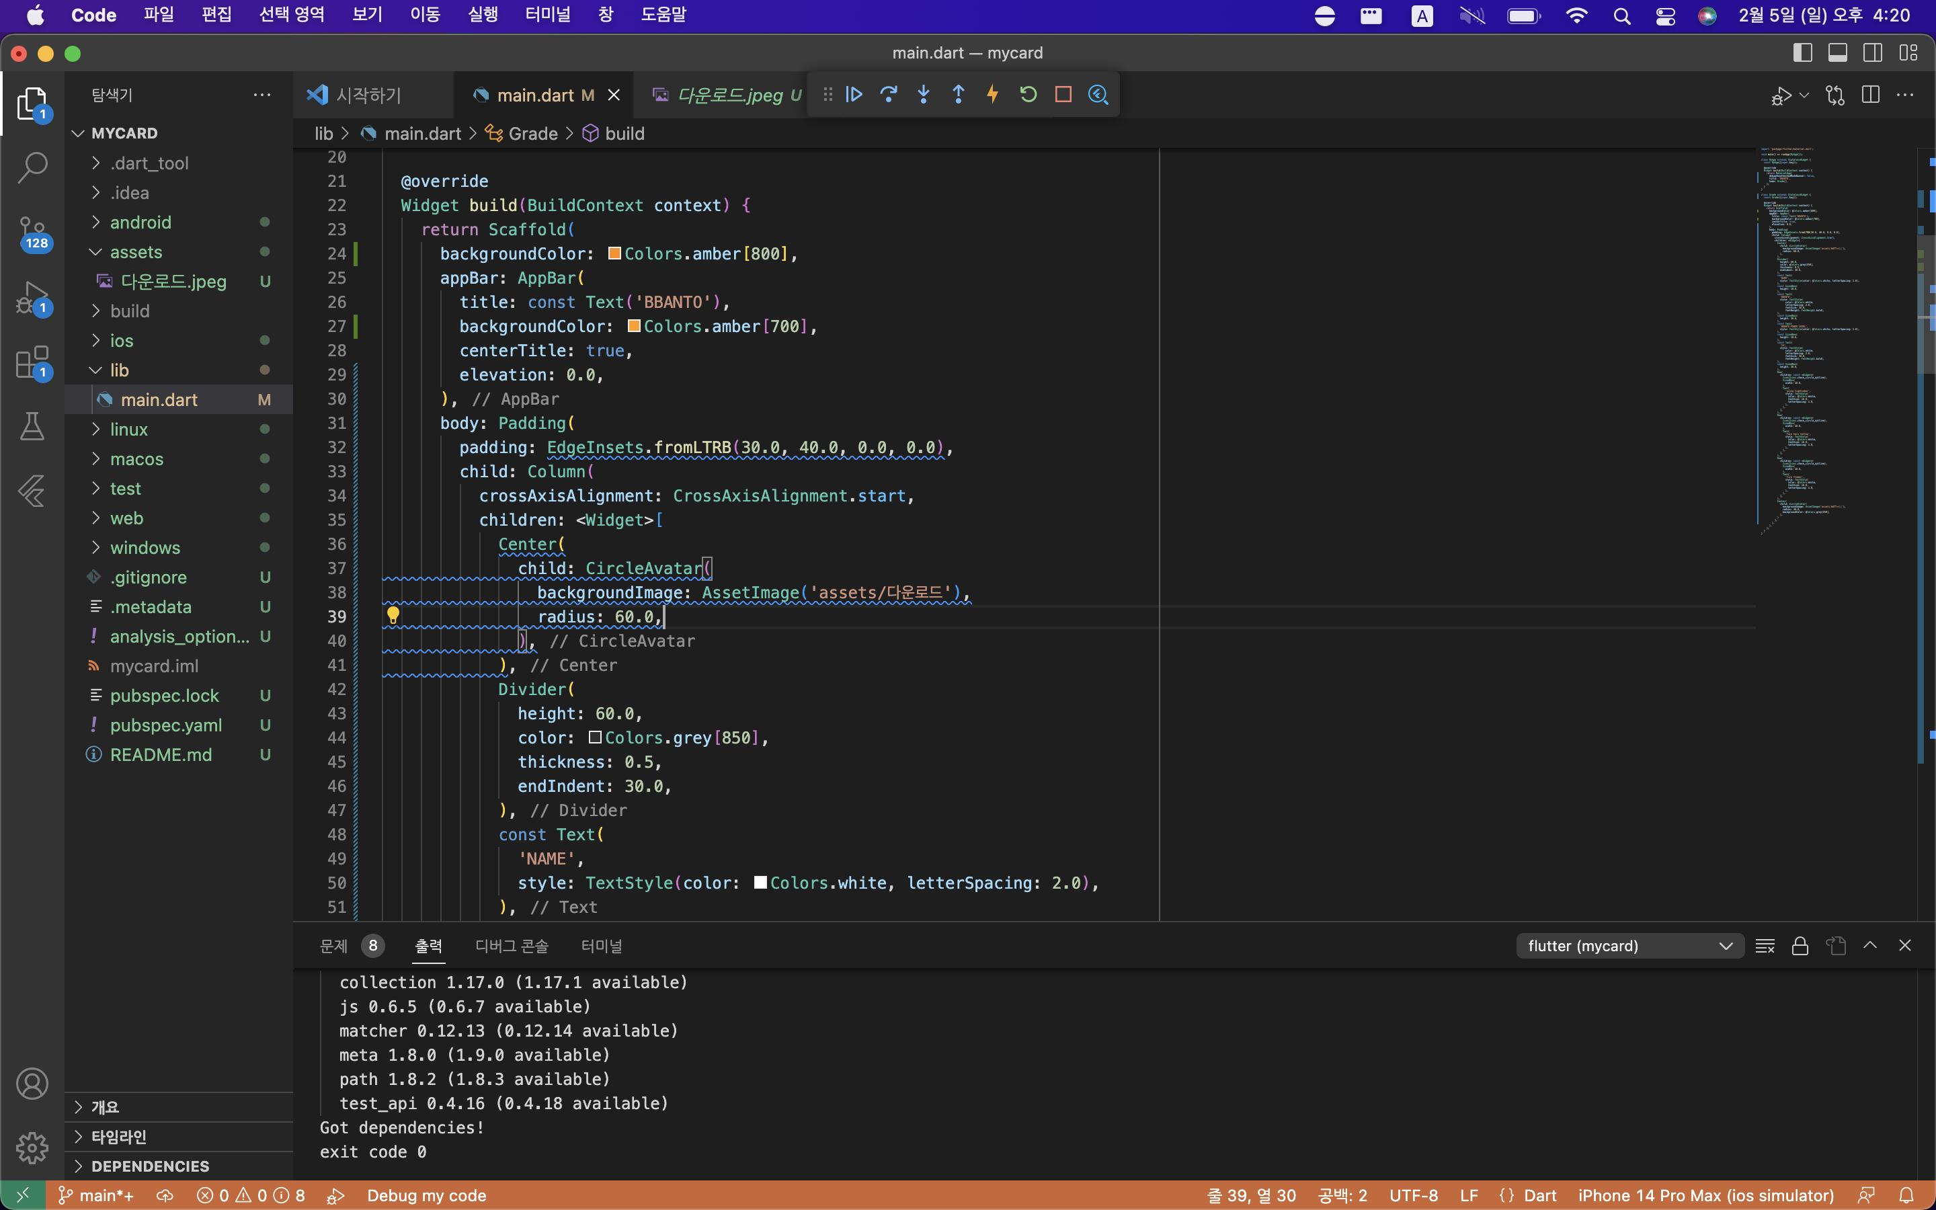Click debug Restart button

pos(1028,94)
